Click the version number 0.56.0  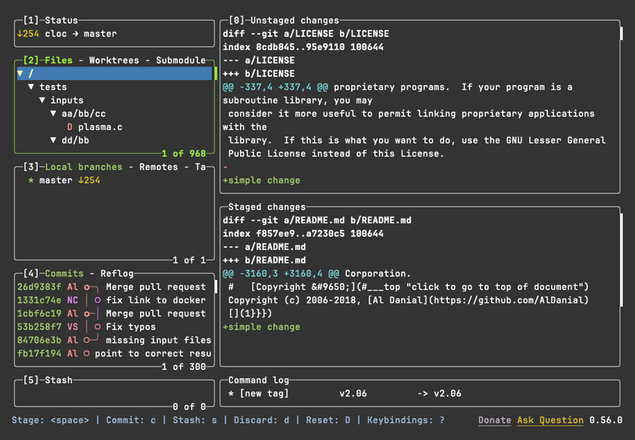tap(606, 420)
